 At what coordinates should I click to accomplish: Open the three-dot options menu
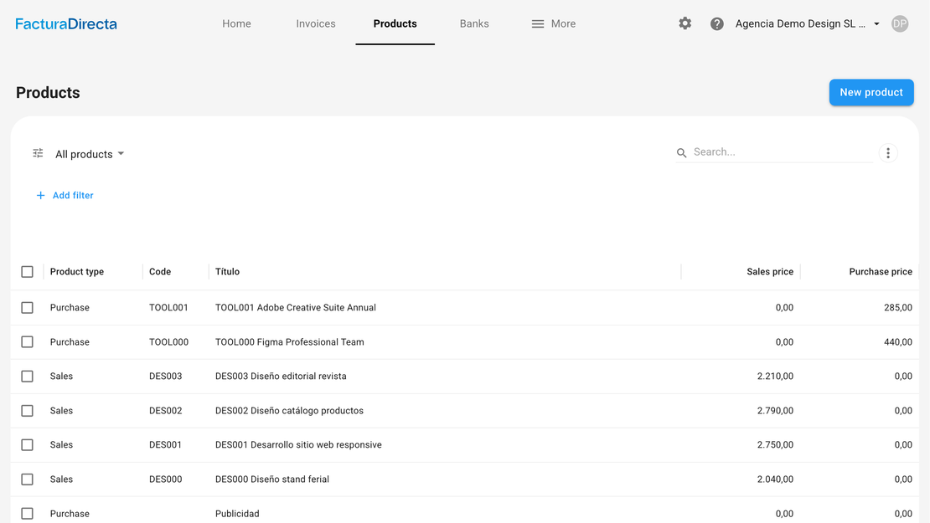pyautogui.click(x=888, y=153)
